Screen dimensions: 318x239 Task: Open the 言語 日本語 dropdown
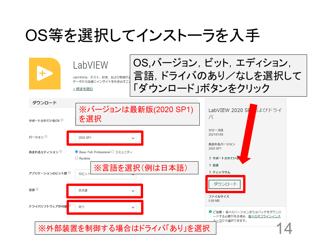[105, 191]
